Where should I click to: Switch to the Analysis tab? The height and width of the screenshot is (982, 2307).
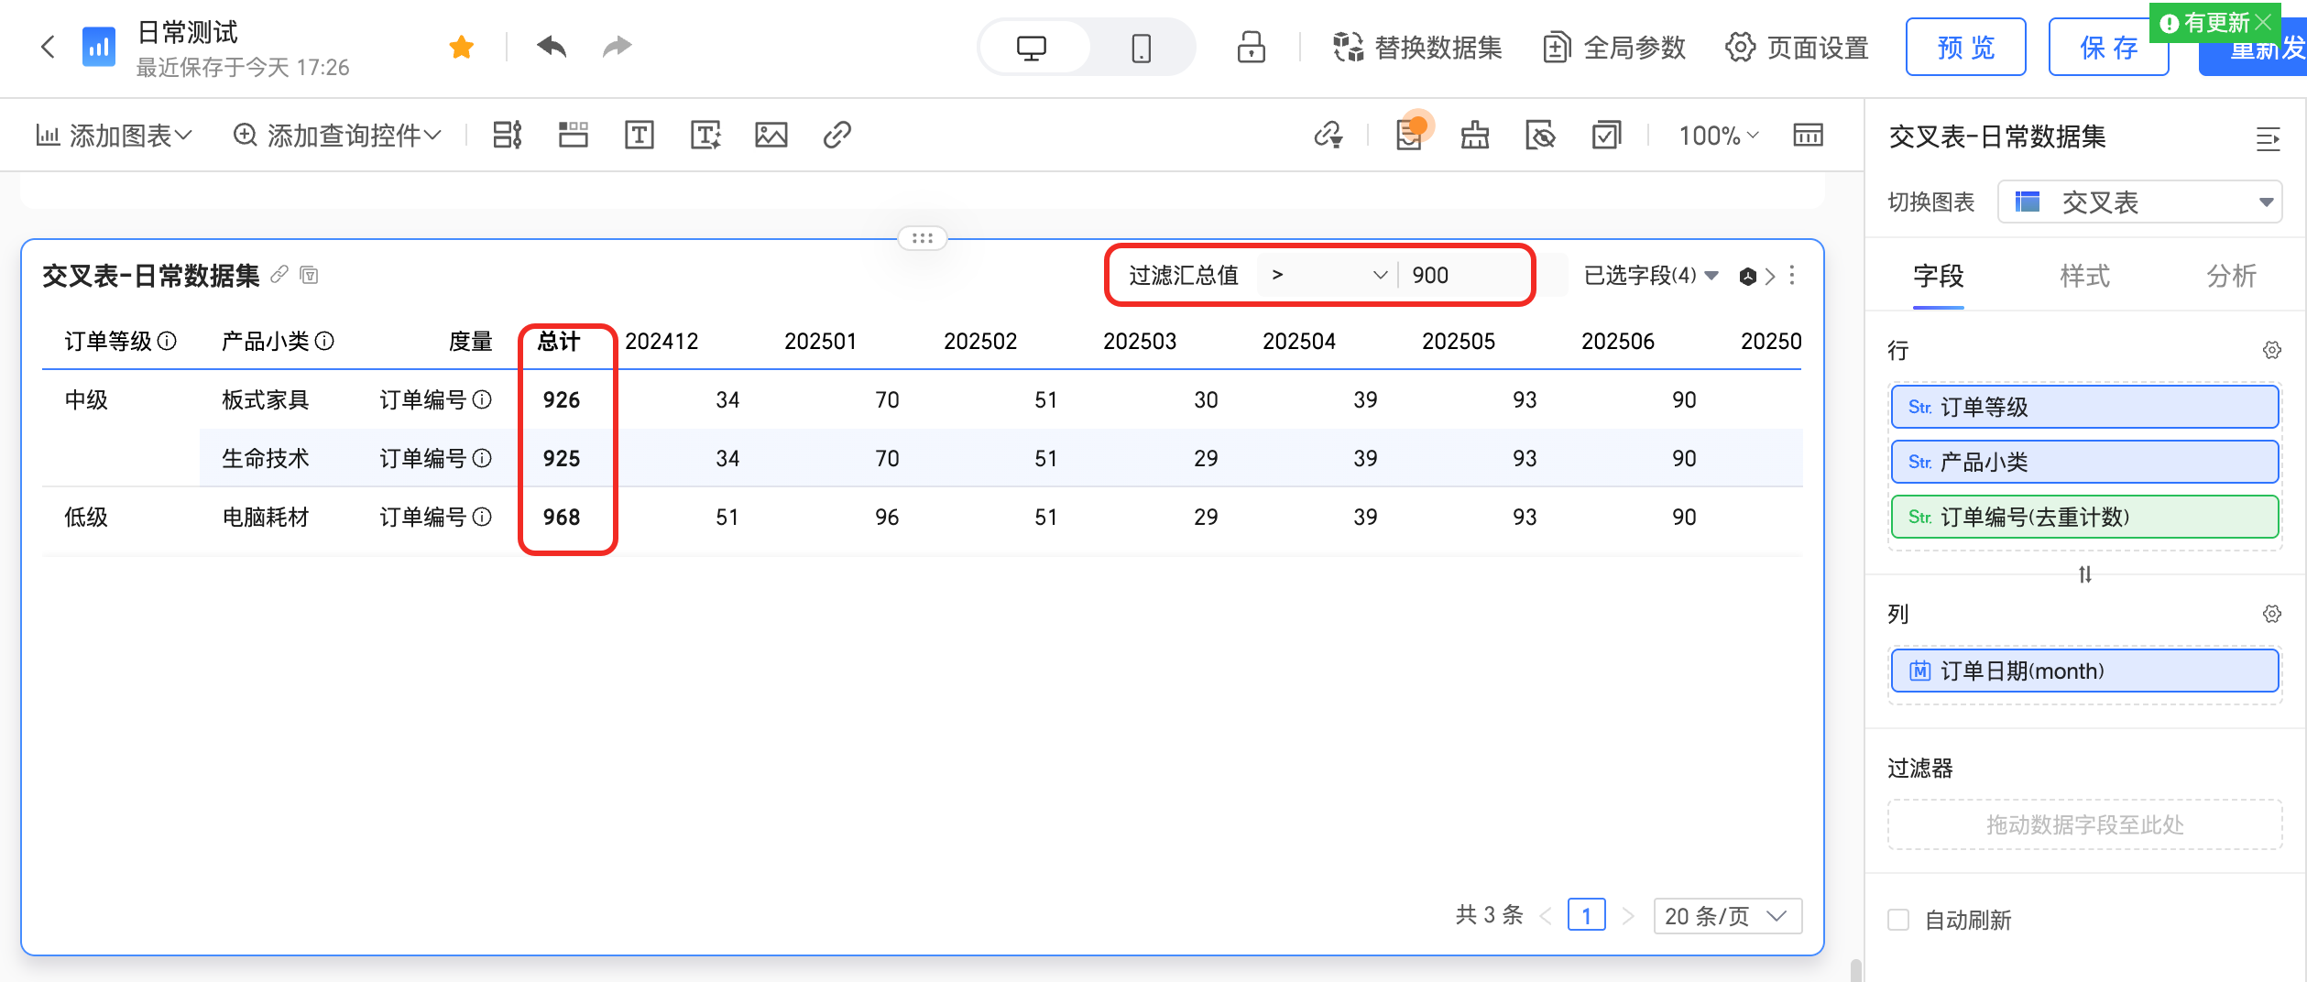click(2230, 276)
